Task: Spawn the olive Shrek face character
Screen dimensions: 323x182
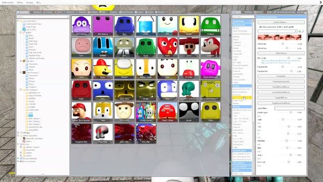Action: point(146,90)
